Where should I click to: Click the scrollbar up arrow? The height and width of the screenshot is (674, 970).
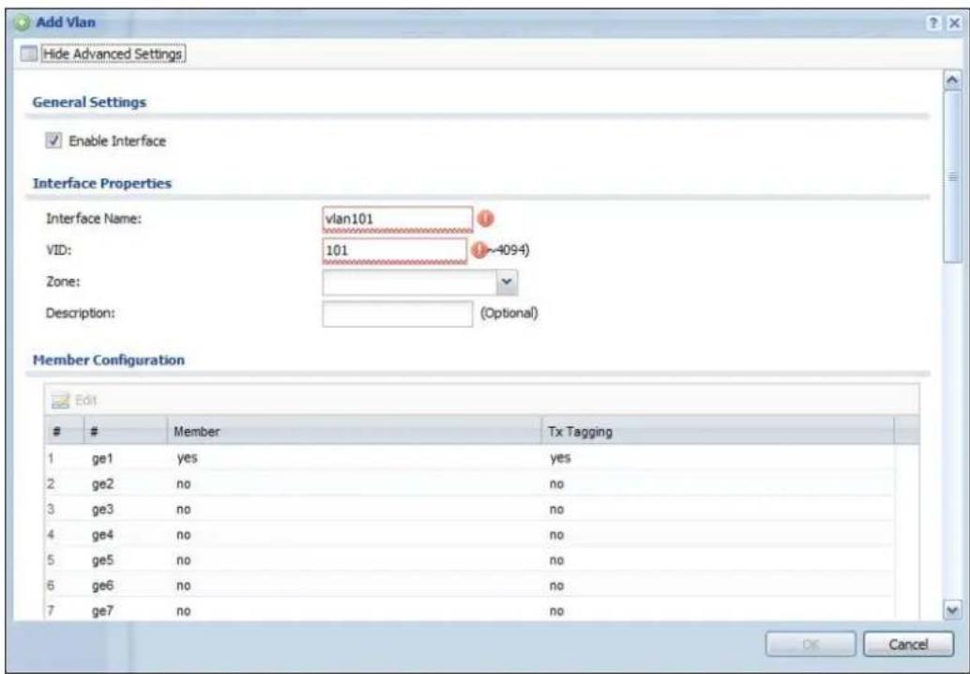click(x=953, y=81)
